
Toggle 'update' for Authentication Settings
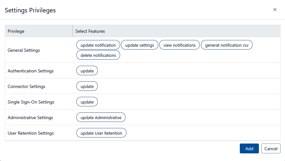coord(87,71)
